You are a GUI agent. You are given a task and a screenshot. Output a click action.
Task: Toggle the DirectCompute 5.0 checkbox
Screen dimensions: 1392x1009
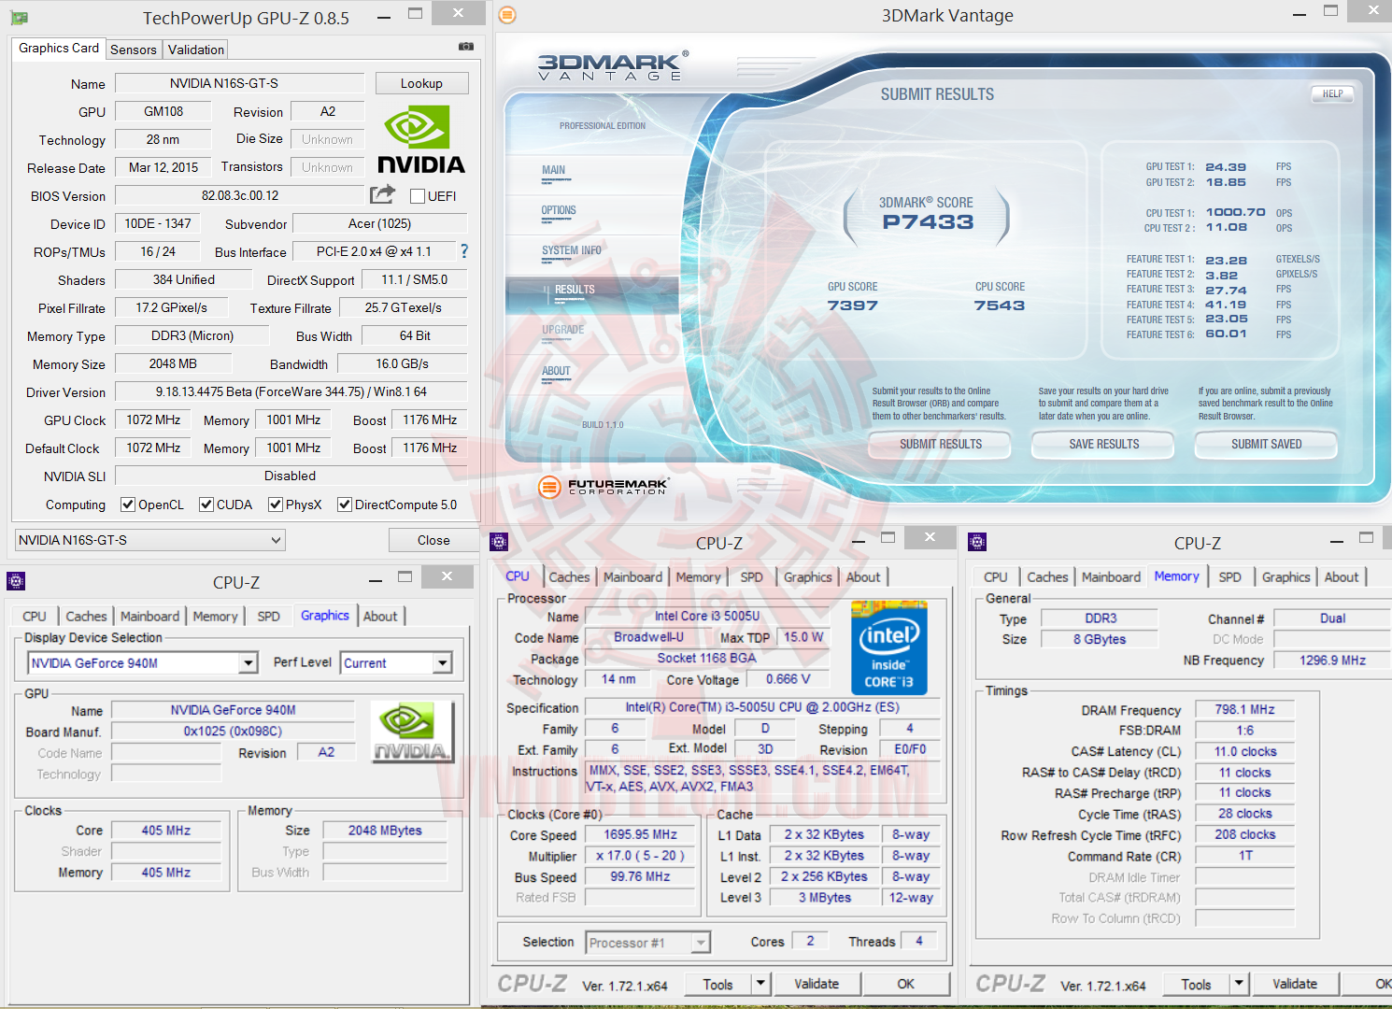tap(345, 504)
